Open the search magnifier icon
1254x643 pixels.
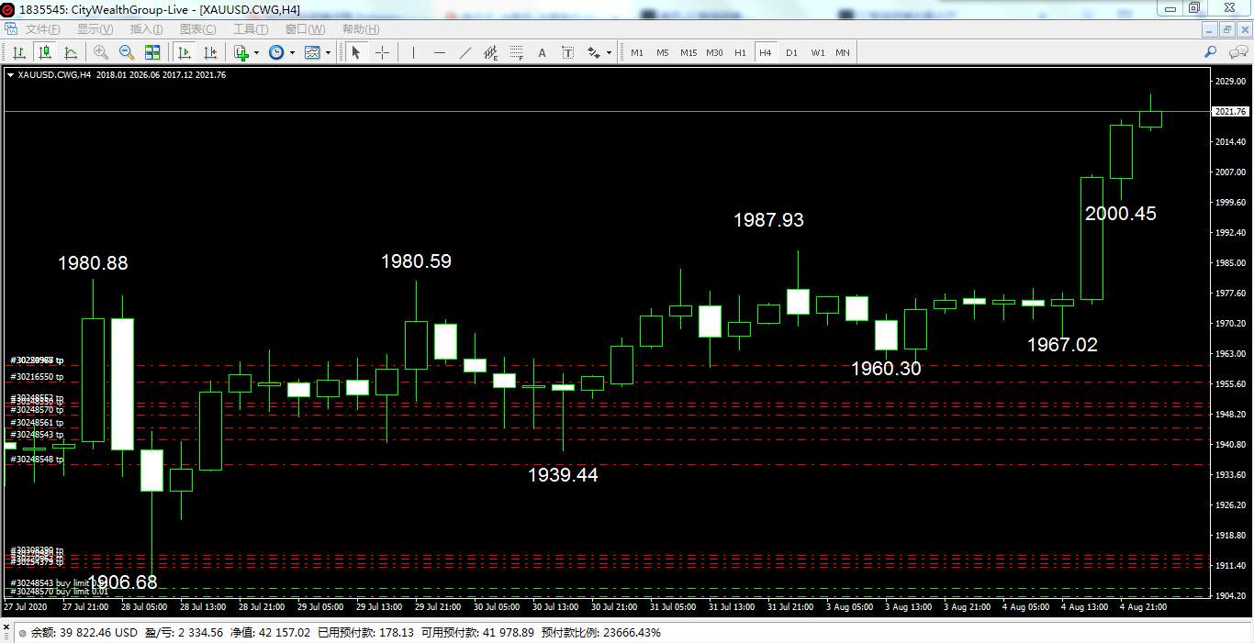click(x=1211, y=52)
